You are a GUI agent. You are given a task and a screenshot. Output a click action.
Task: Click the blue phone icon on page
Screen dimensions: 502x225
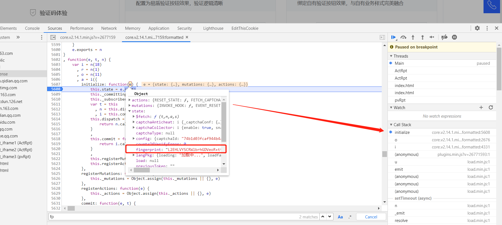(492, 6)
